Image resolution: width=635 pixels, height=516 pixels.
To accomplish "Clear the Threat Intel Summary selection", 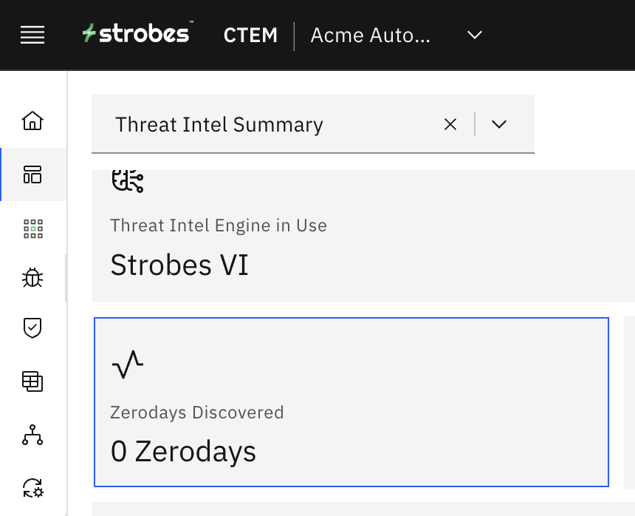I will tap(450, 124).
